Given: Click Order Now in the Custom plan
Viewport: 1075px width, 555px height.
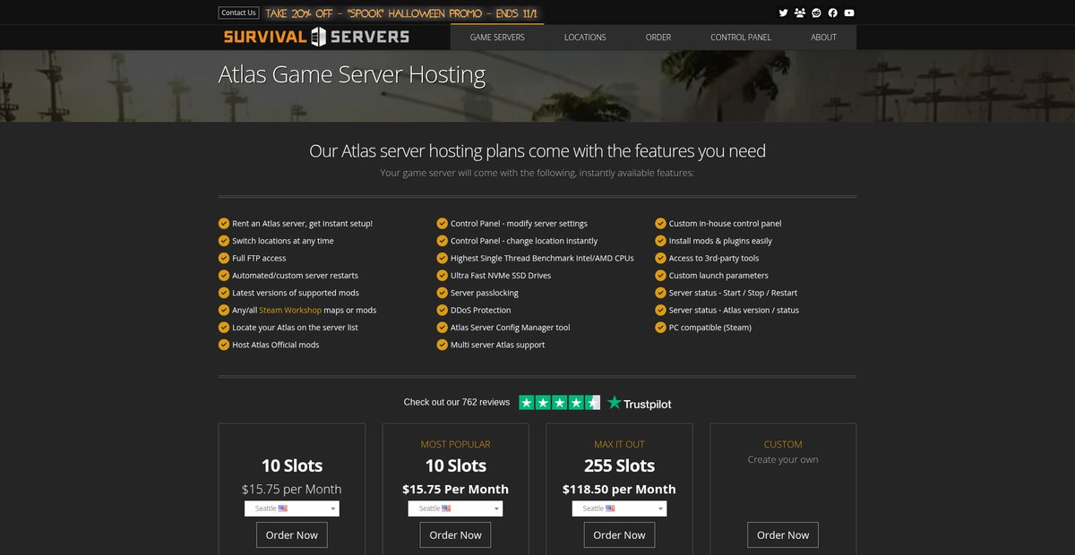Looking at the screenshot, I should (783, 535).
